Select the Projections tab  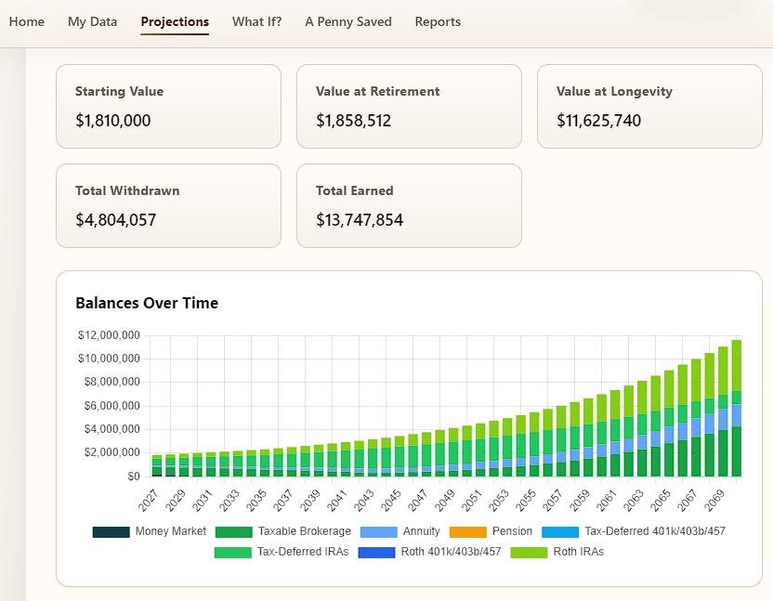click(x=175, y=21)
